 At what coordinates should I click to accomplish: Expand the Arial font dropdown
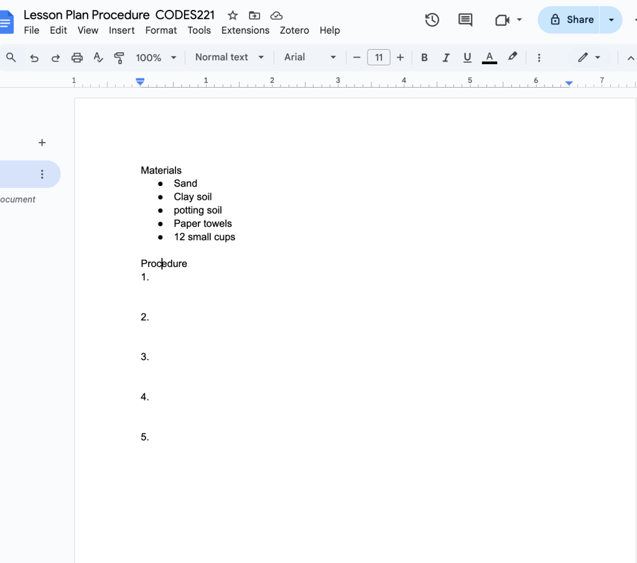310,57
